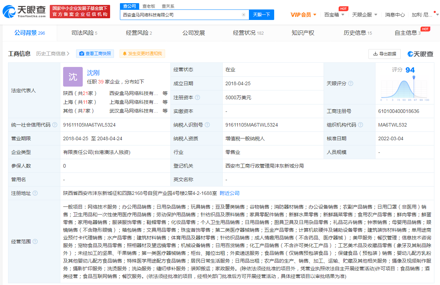Select the 成立日期 value 2018-04-25

pos(238,83)
